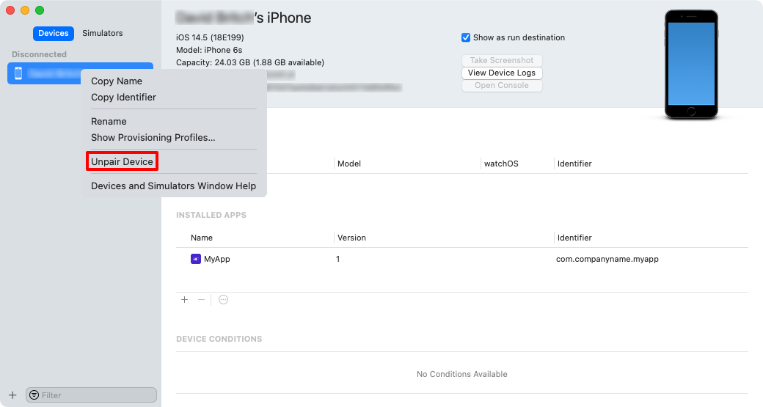This screenshot has width=763, height=407.
Task: Click Model: iPhone 6s text
Action: point(209,50)
